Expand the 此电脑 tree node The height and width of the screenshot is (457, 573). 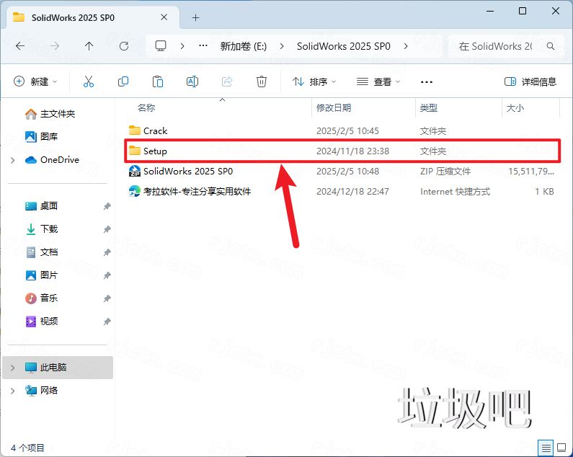tap(13, 368)
